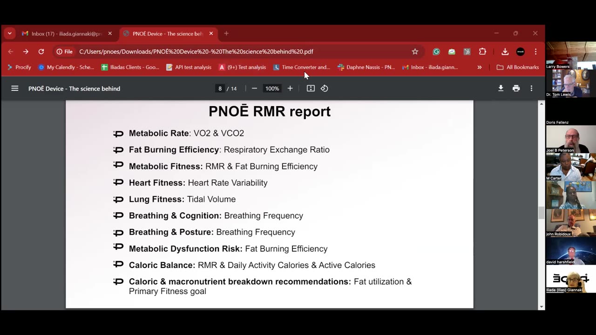Click the PDF page number field
Viewport: 596px width, 335px height.
coord(220,88)
